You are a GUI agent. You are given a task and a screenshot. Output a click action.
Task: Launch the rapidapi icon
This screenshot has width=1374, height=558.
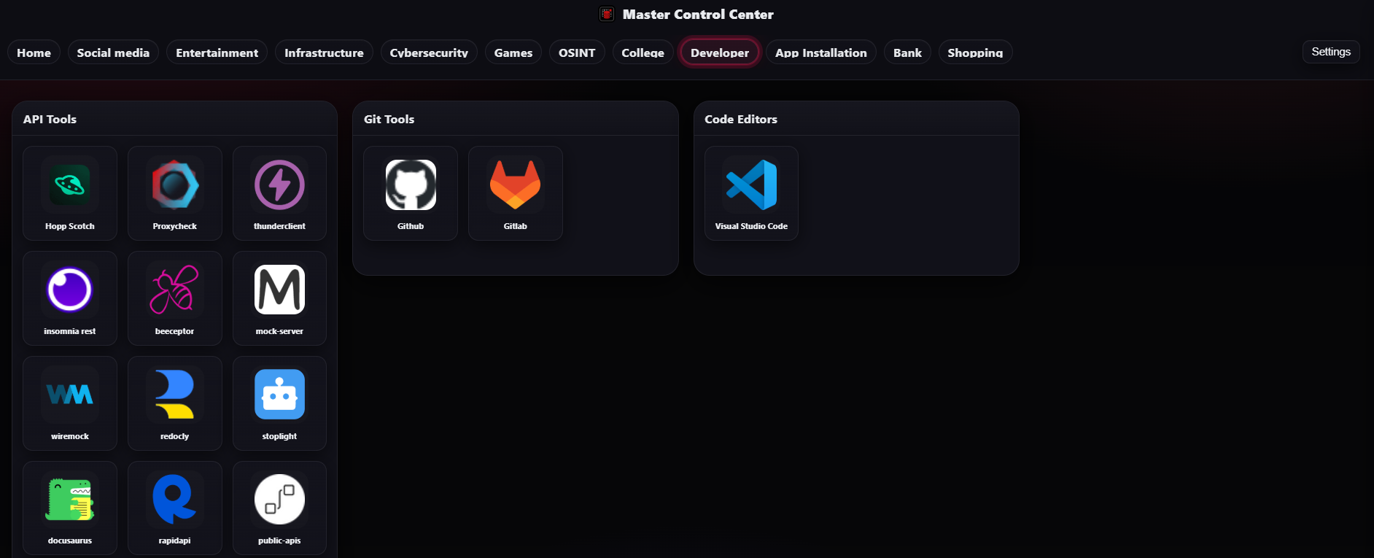coord(175,500)
